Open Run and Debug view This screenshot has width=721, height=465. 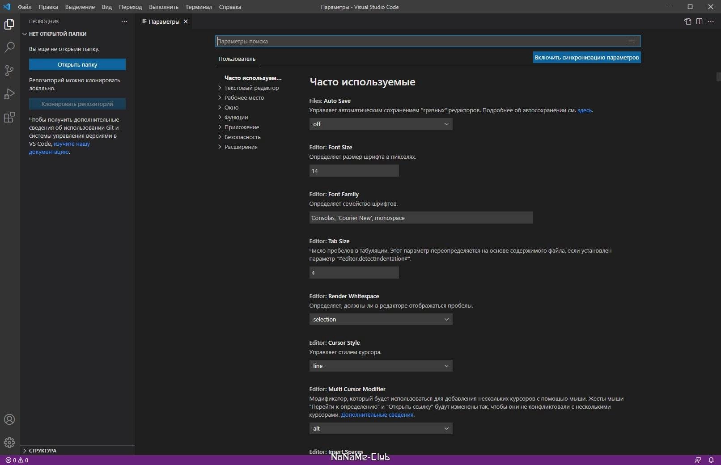9,94
